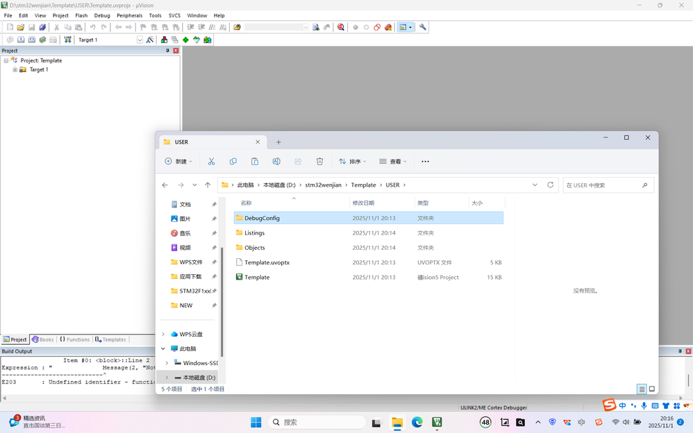Collapse 此电脑 in Explorer sidebar
The image size is (693, 433).
pos(163,348)
